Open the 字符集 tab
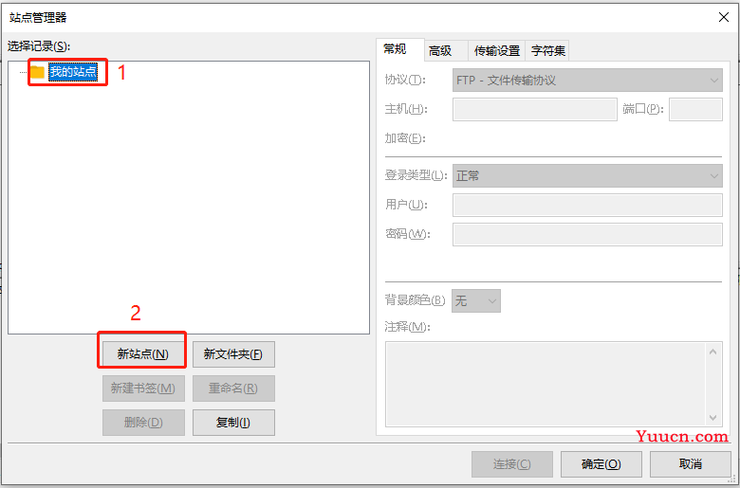This screenshot has height=488, width=740. (548, 50)
